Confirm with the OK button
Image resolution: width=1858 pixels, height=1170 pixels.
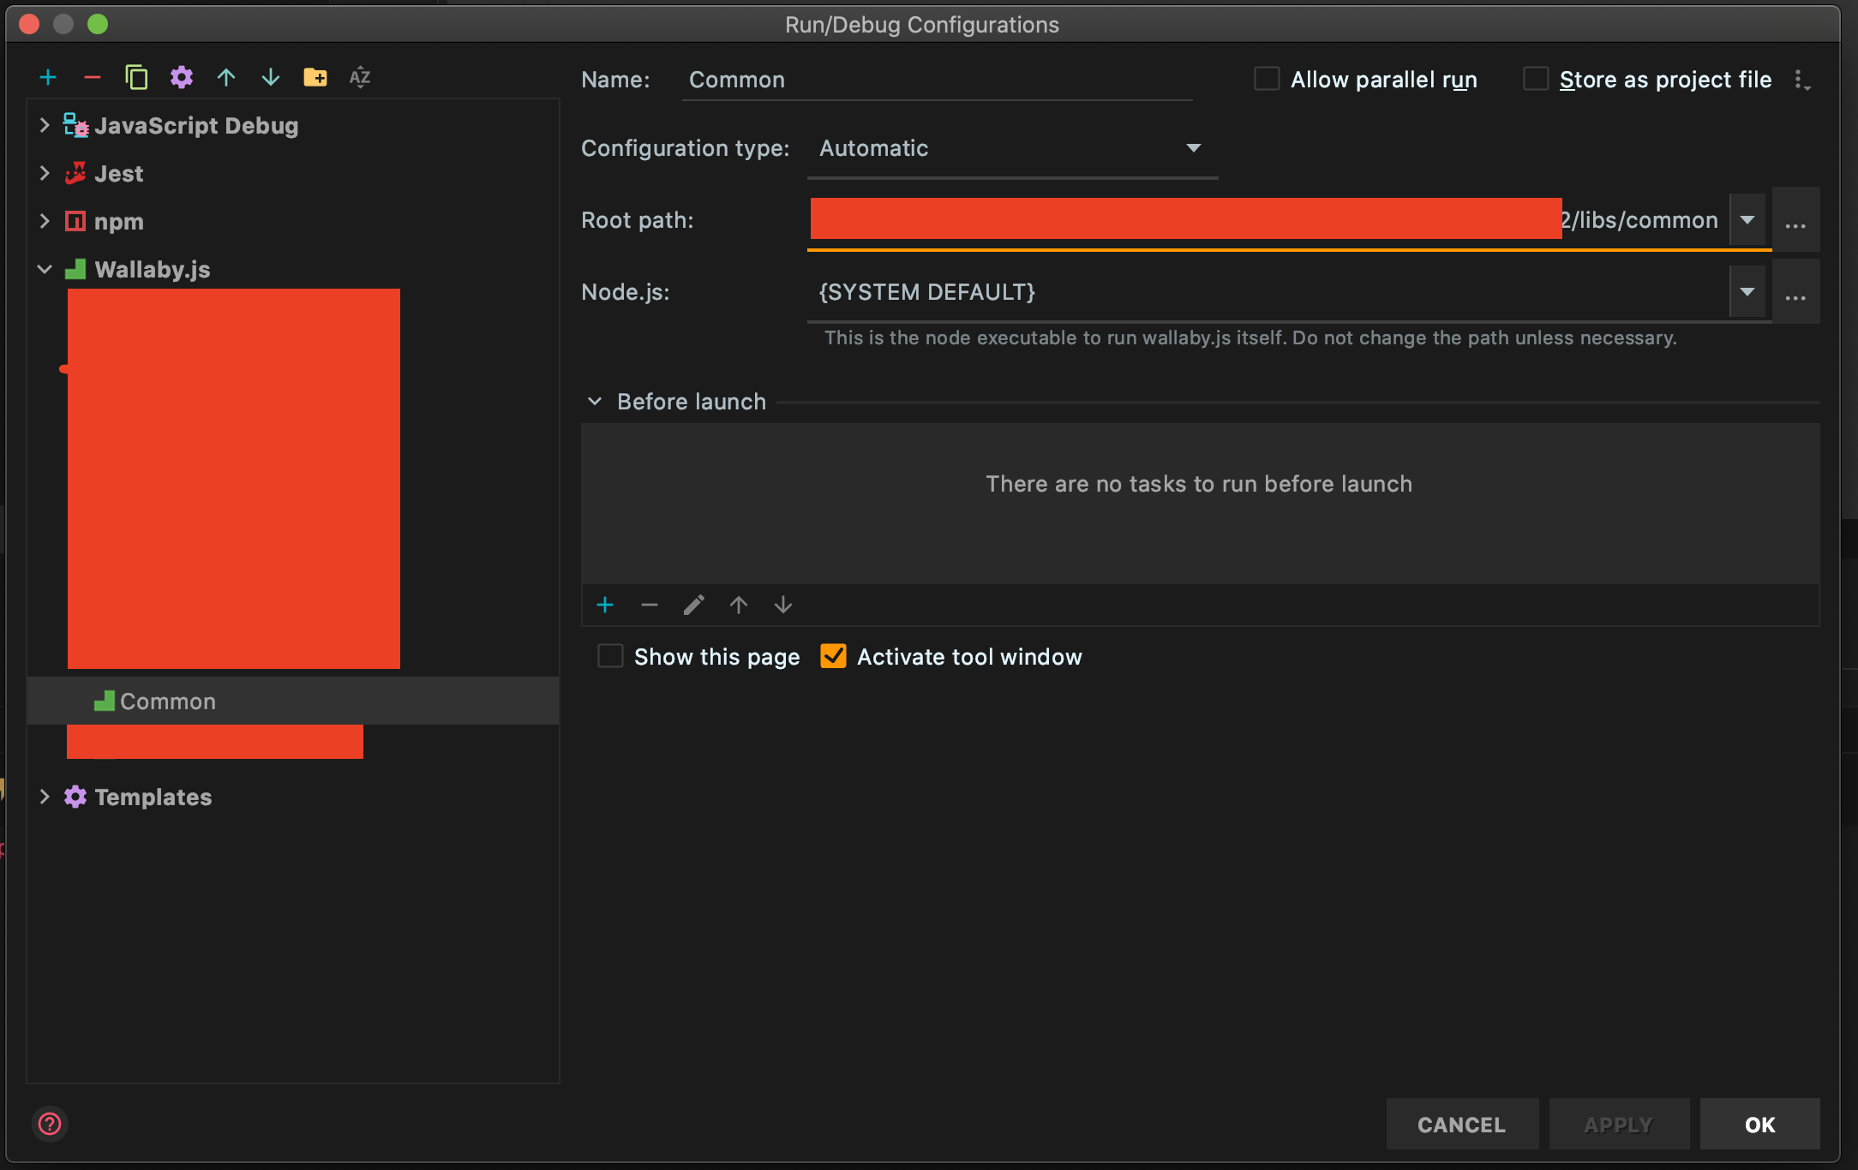coord(1760,1125)
